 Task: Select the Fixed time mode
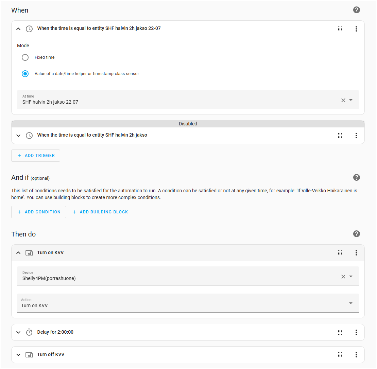pyautogui.click(x=25, y=57)
